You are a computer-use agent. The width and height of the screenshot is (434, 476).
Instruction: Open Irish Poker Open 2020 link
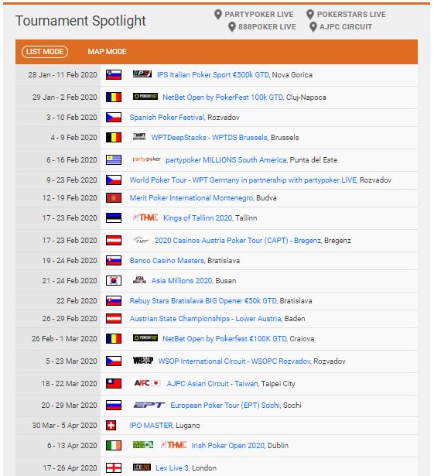coord(227,445)
